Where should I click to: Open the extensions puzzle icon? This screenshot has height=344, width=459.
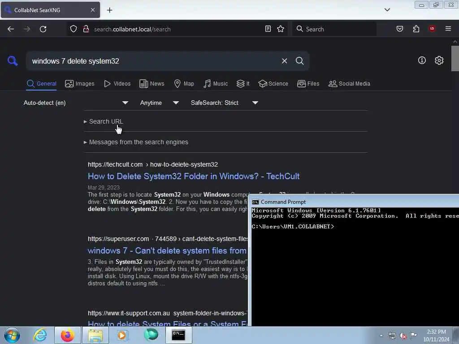click(416, 29)
